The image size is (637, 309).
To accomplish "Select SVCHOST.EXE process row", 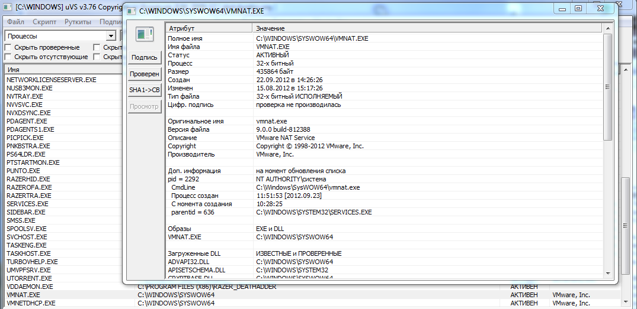I will tap(27, 237).
